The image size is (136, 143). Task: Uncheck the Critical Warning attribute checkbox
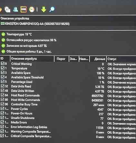coord(2,63)
